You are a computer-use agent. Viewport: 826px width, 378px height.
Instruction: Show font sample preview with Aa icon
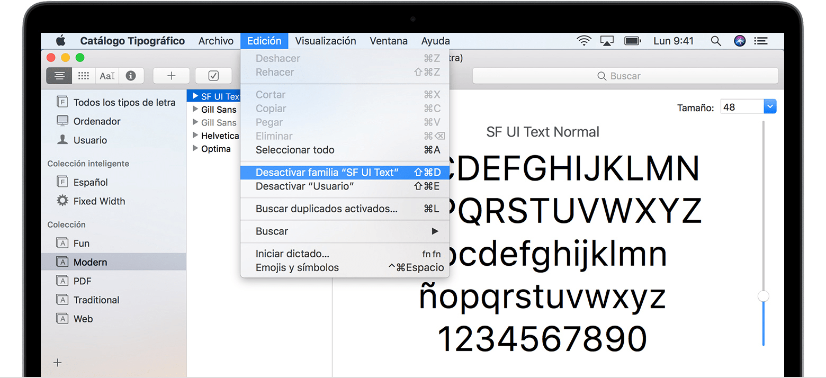106,75
